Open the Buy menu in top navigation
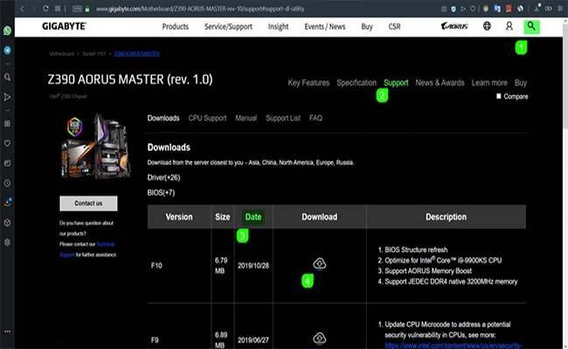This screenshot has width=568, height=349. coord(367,27)
